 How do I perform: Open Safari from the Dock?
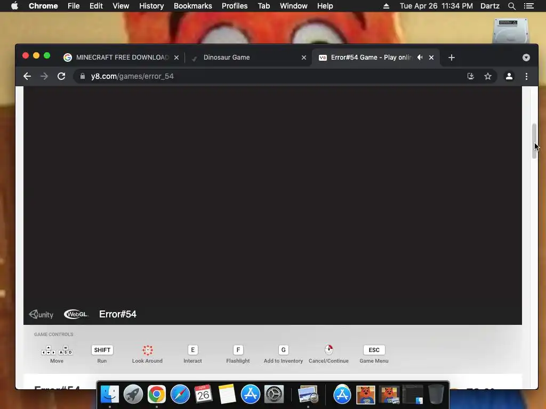click(x=180, y=395)
